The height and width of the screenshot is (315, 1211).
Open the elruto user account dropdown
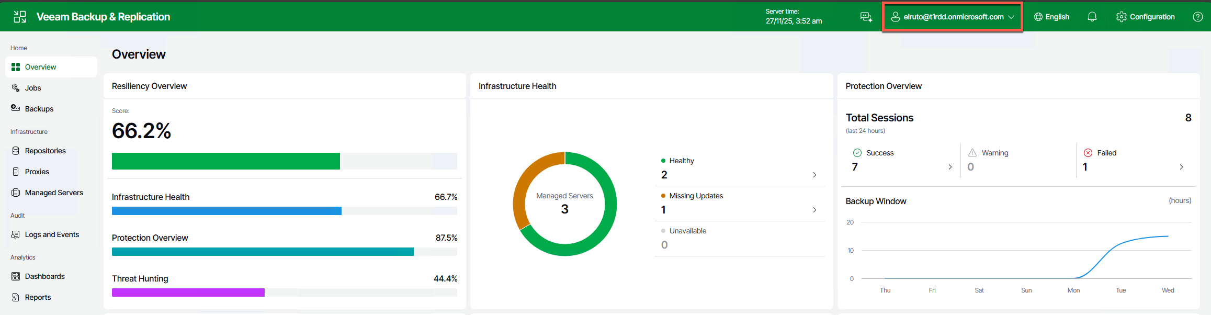[x=953, y=17]
